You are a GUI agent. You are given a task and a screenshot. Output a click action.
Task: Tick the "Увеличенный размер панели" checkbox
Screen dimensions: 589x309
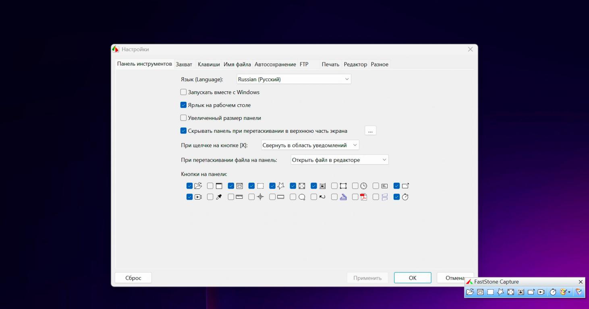(184, 118)
